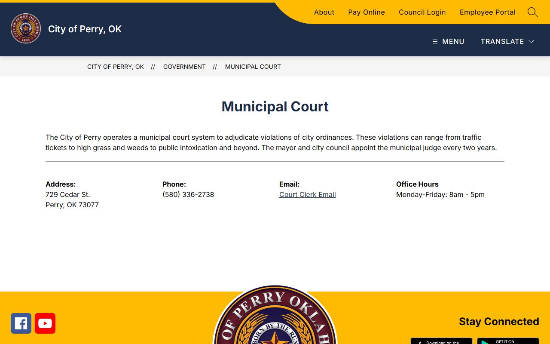This screenshot has height=344, width=550.
Task: Click the Phone: label
Action: coord(174,184)
